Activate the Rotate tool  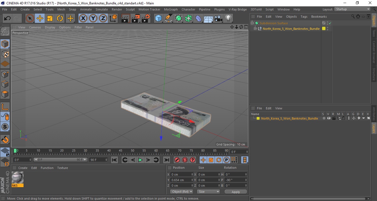tap(60, 18)
